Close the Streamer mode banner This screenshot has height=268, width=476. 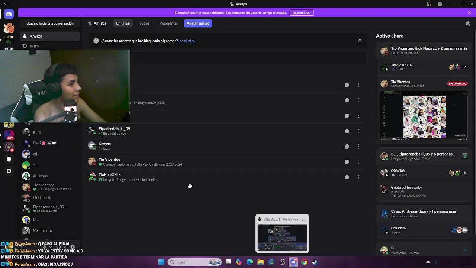pyautogui.click(x=469, y=13)
